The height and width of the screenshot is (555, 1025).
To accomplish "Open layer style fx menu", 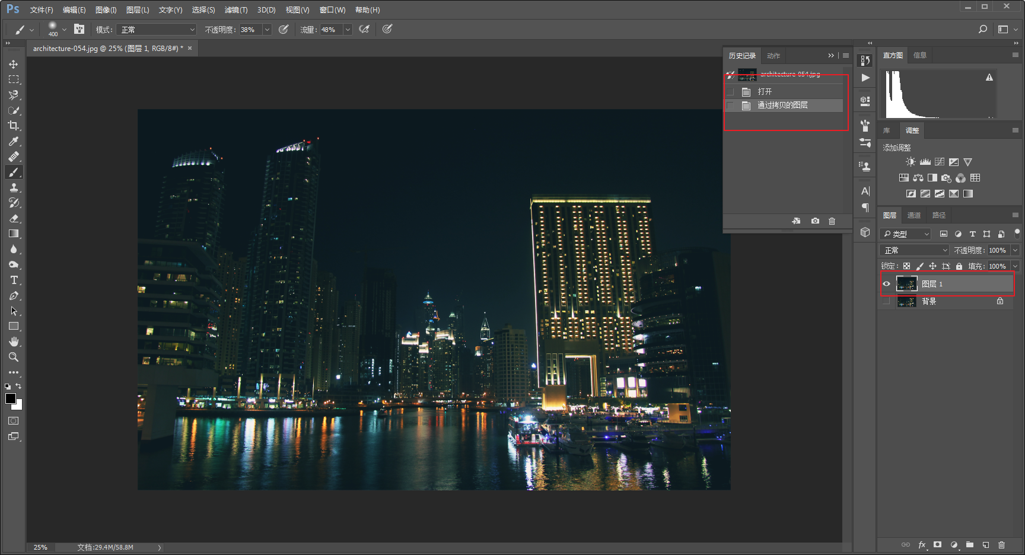I will pyautogui.click(x=922, y=544).
